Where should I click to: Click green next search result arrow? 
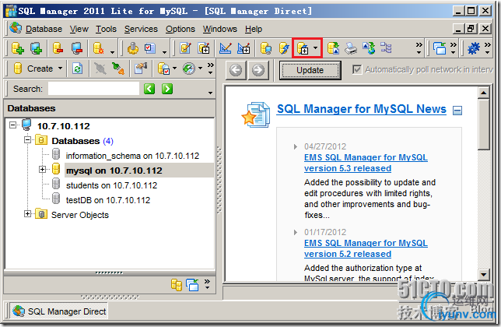[x=167, y=89]
